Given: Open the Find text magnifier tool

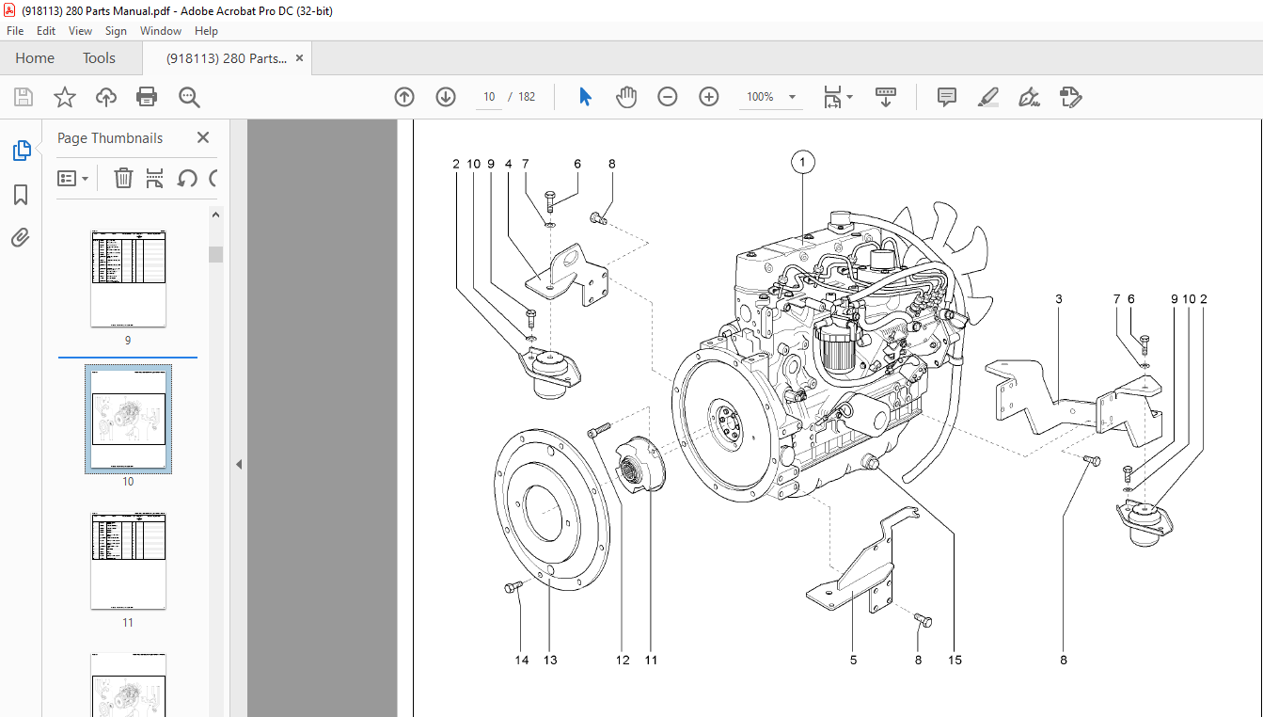Looking at the screenshot, I should tap(189, 97).
